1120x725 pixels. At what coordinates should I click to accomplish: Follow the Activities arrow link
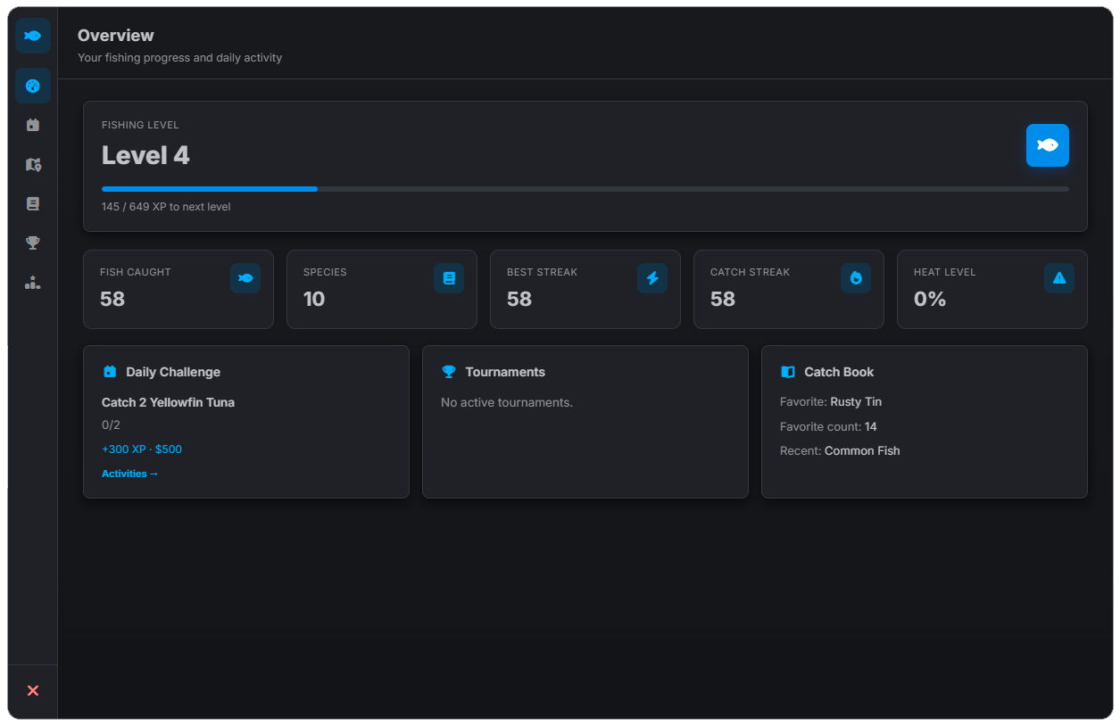(129, 474)
